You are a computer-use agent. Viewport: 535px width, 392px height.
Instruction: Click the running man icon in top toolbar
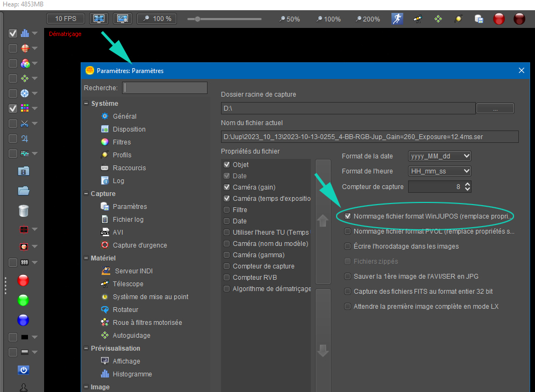397,19
